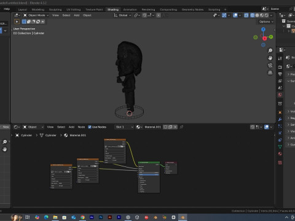The width and height of the screenshot is (295, 221).
Task: Toggle the Use Nodes checkbox
Action: pyautogui.click(x=90, y=127)
